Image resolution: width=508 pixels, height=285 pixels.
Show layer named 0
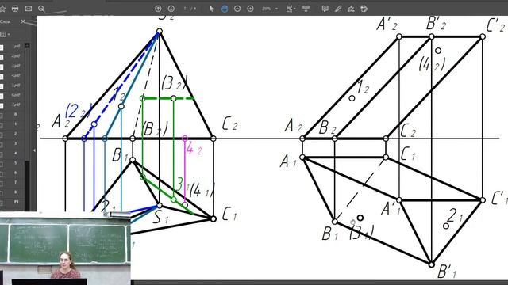pos(2,116)
